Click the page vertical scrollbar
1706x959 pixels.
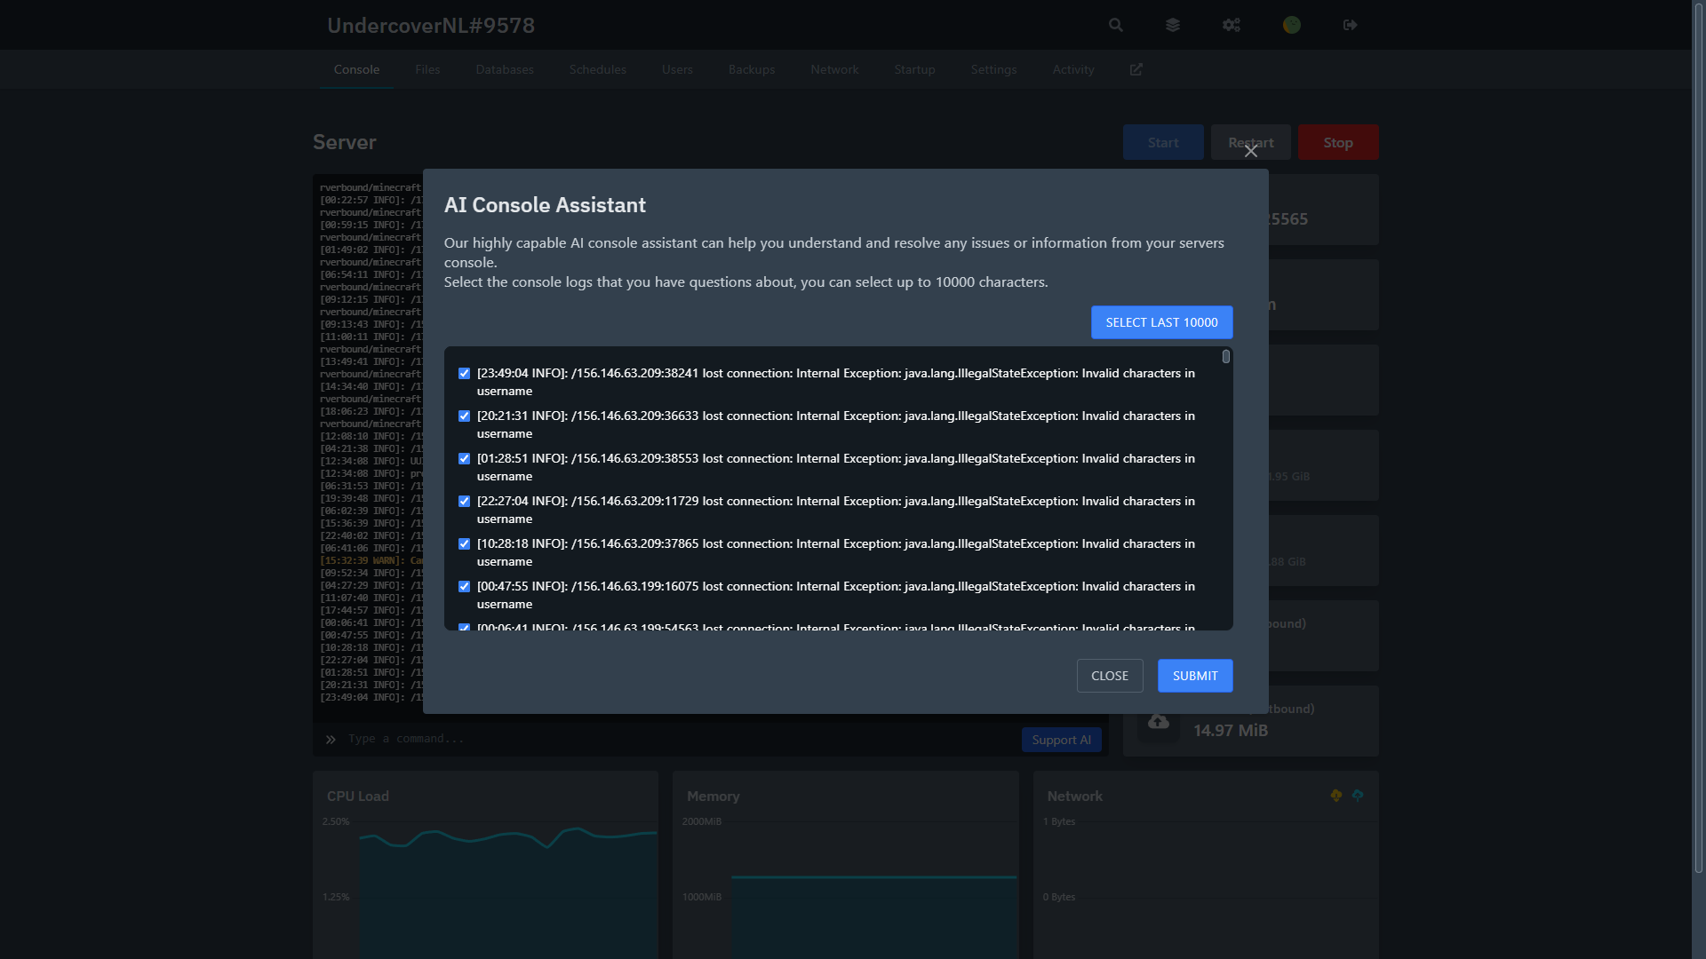coord(1699,440)
